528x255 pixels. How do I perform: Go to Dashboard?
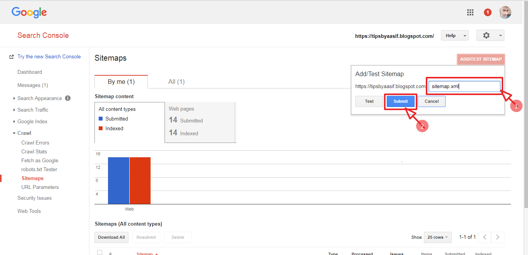(30, 72)
